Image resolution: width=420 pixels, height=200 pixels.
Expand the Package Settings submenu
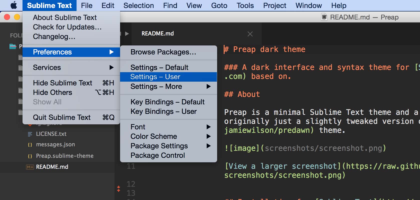pyautogui.click(x=169, y=146)
